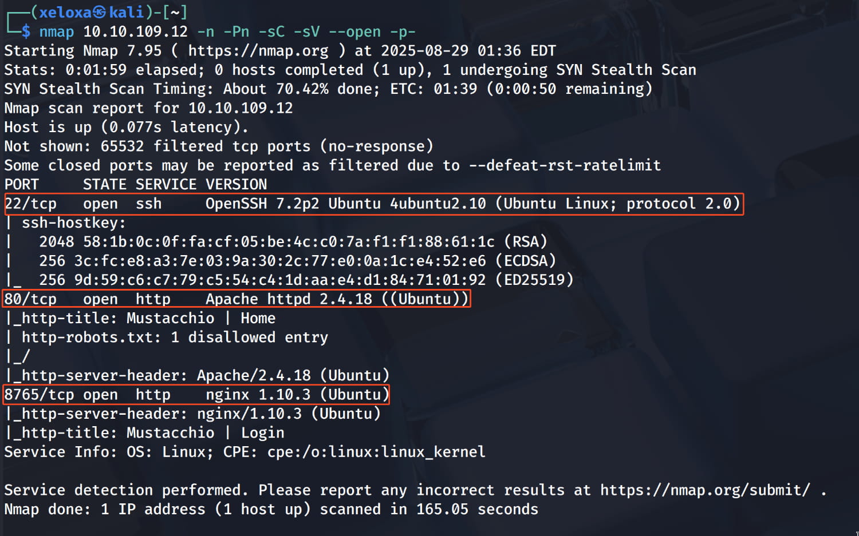Click the cpe:/o:linux:linux_kernel text
This screenshot has width=859, height=536.
[x=376, y=452]
